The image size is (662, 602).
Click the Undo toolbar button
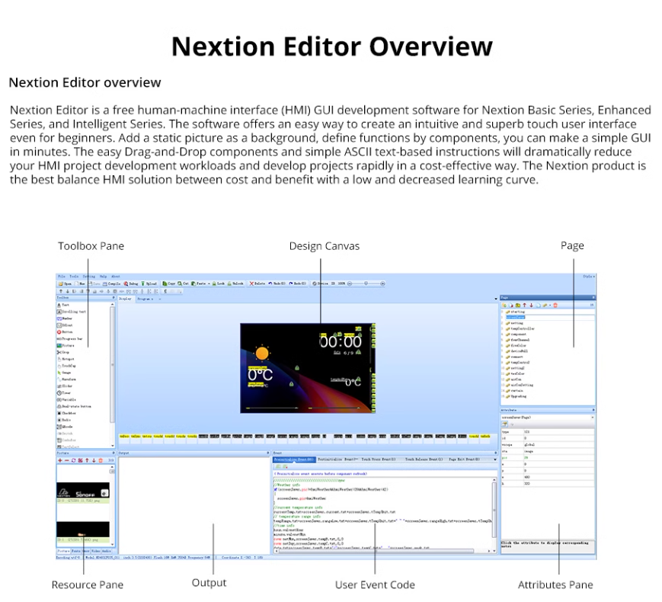[277, 283]
